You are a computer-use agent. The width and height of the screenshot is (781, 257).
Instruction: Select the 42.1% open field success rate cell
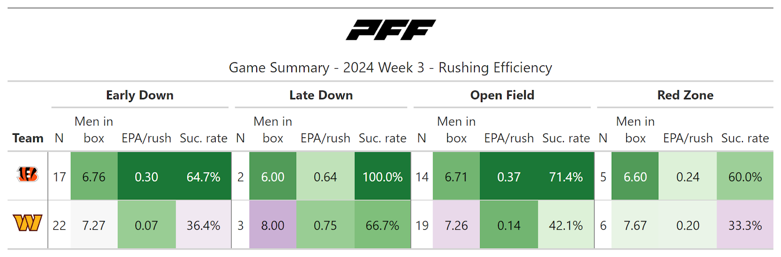pyautogui.click(x=566, y=225)
